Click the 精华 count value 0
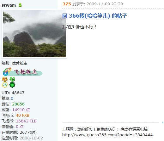This screenshot has height=141, width=164. click(12, 99)
